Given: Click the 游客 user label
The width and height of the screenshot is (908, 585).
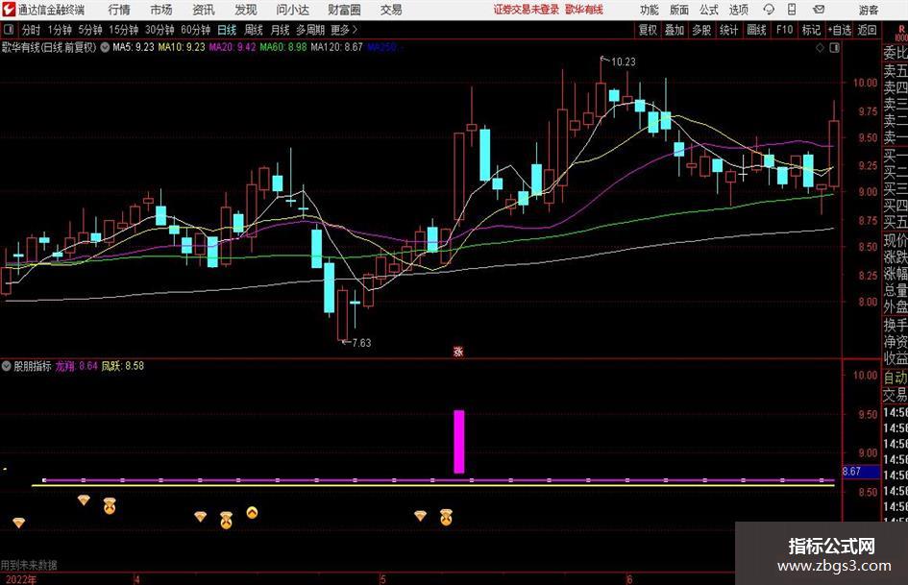Looking at the screenshot, I should pos(868,10).
